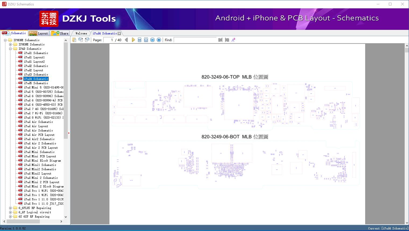Click the copy pages icon in PDF toolbar
This screenshot has width=409, height=231.
[74, 40]
